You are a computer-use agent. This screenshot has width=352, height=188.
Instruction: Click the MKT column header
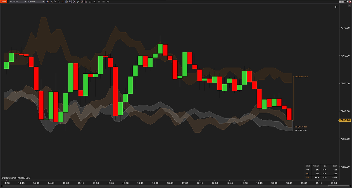308,166
